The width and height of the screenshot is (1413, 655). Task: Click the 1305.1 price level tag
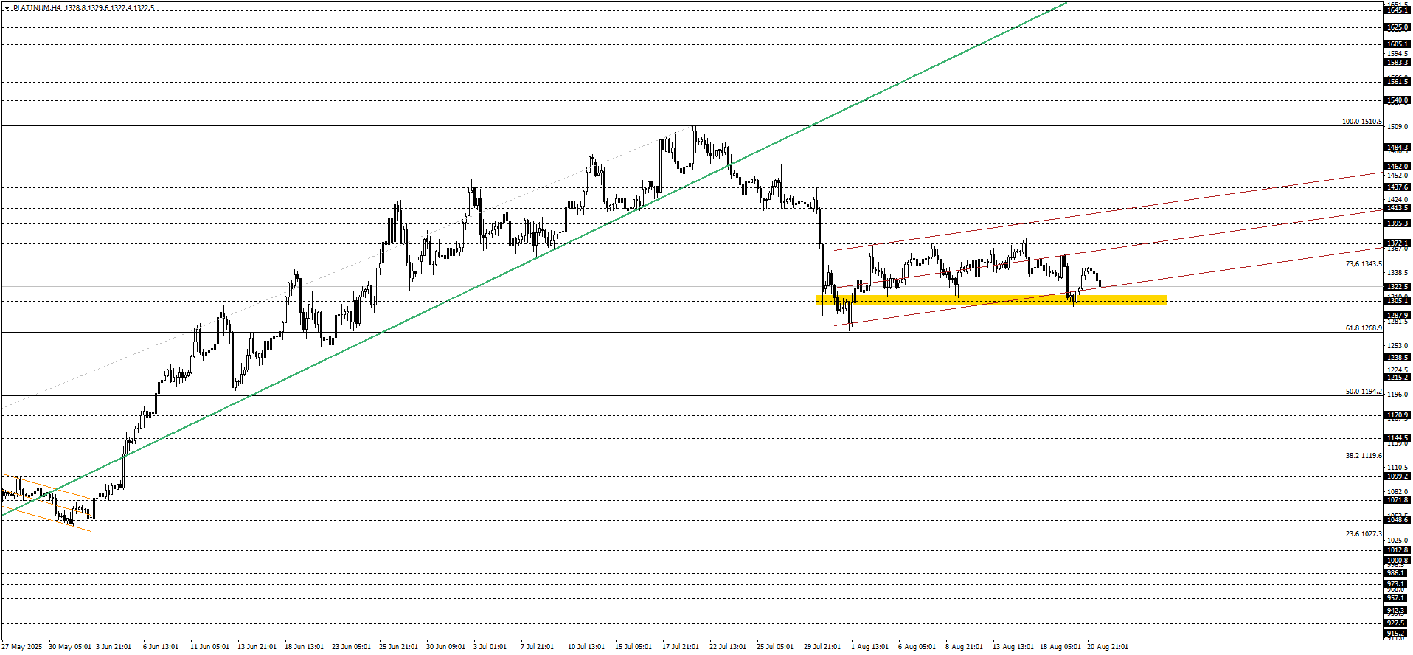click(1398, 301)
